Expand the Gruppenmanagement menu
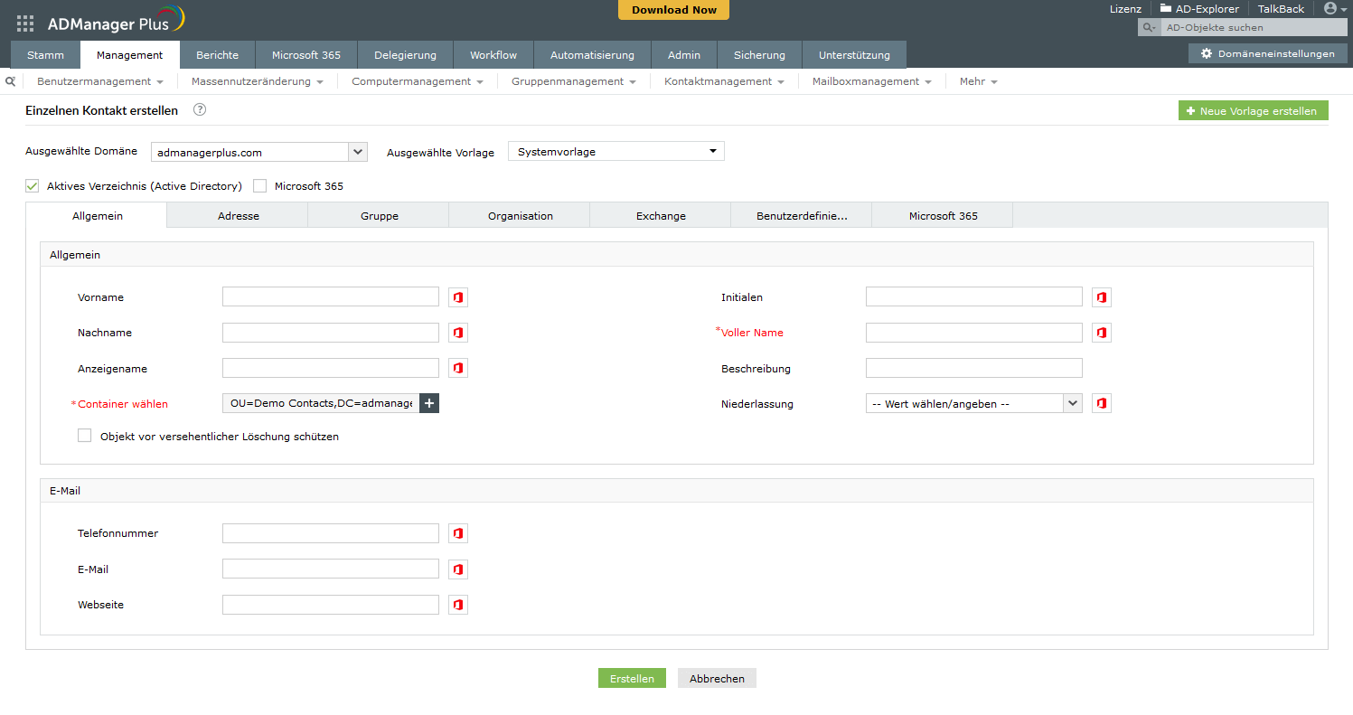Screen dimensions: 1353x715 (x=574, y=81)
